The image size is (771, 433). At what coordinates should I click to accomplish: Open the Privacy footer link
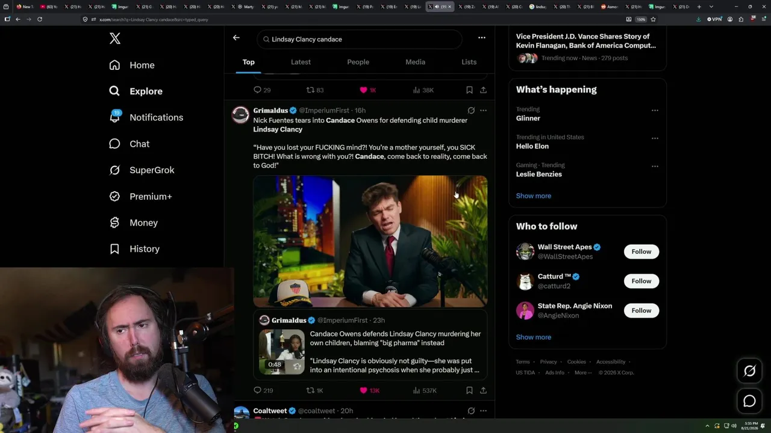coord(548,362)
